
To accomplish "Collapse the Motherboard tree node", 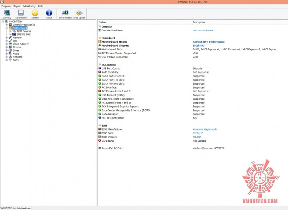I will tap(7, 28).
